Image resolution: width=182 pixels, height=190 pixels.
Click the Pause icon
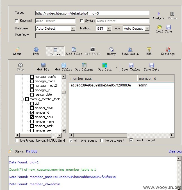(x=172, y=14)
